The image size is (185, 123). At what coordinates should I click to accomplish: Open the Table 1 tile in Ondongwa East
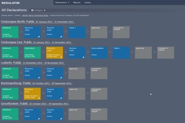point(121,53)
